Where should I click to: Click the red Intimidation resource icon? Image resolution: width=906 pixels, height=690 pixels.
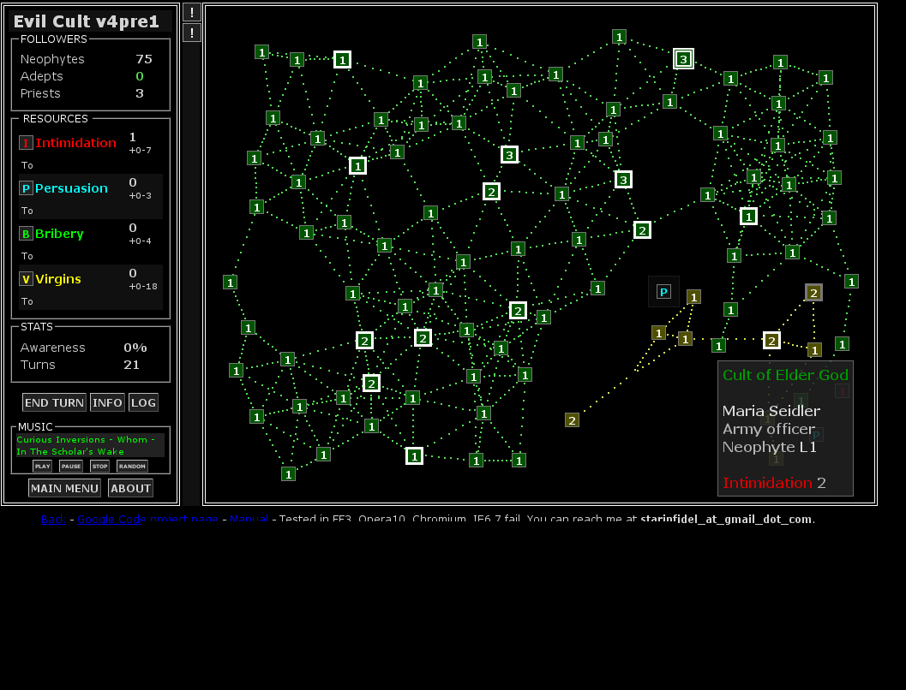tap(26, 143)
